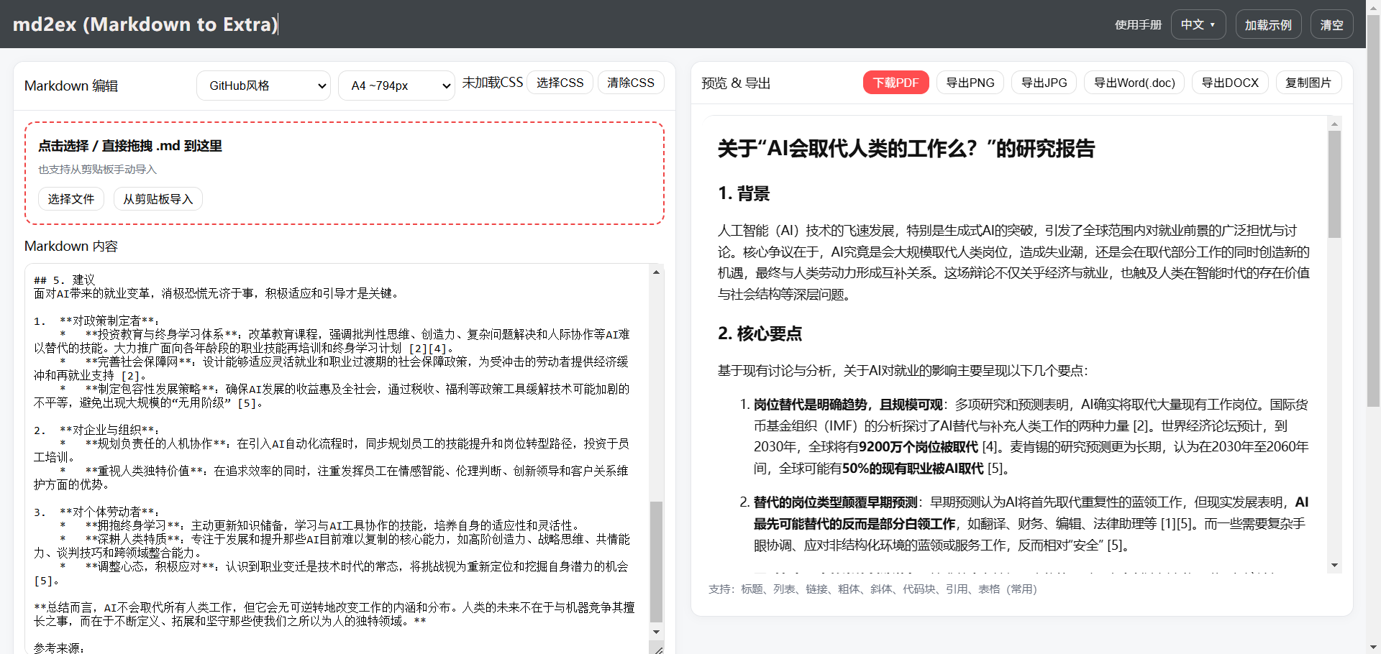Click the 清空 button
Image resolution: width=1381 pixels, height=654 pixels.
click(1331, 24)
